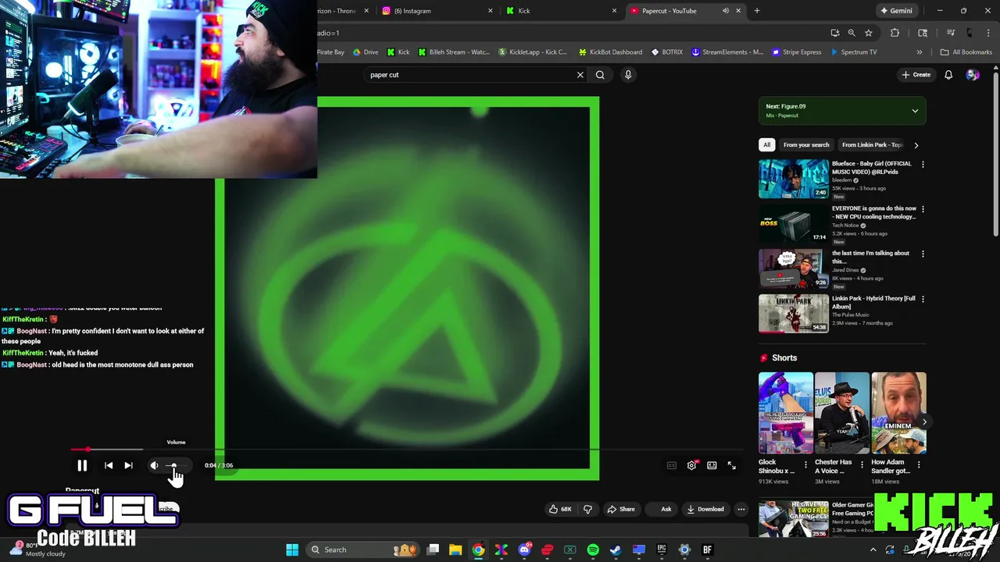Viewport: 1000px width, 562px height.
Task: Bookmark this page with star icon
Action: 868,33
